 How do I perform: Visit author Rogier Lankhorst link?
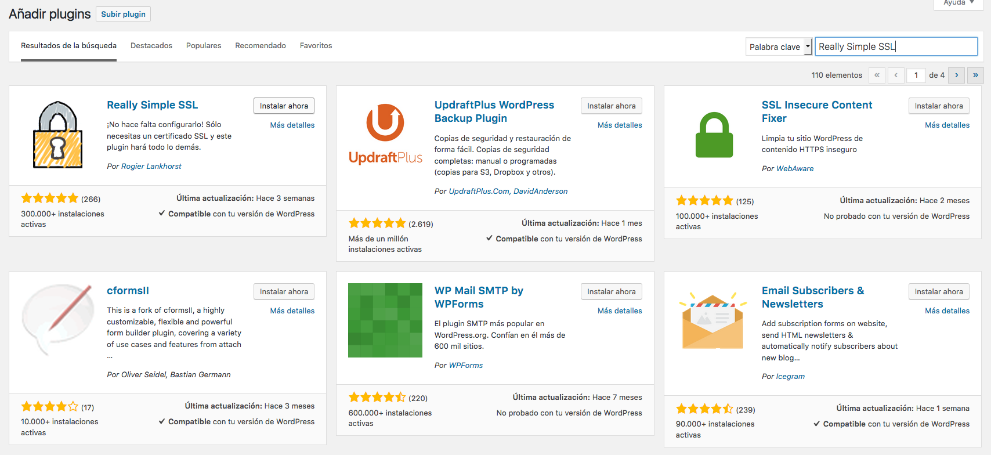click(x=151, y=166)
